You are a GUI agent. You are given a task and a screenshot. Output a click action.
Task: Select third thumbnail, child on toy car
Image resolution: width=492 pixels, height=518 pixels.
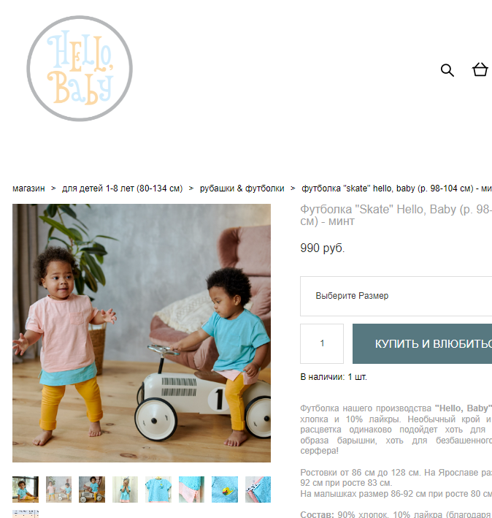point(92,490)
